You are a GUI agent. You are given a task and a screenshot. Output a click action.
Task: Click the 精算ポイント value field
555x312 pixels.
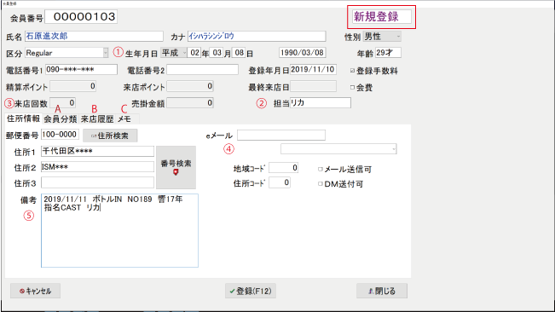(73, 86)
